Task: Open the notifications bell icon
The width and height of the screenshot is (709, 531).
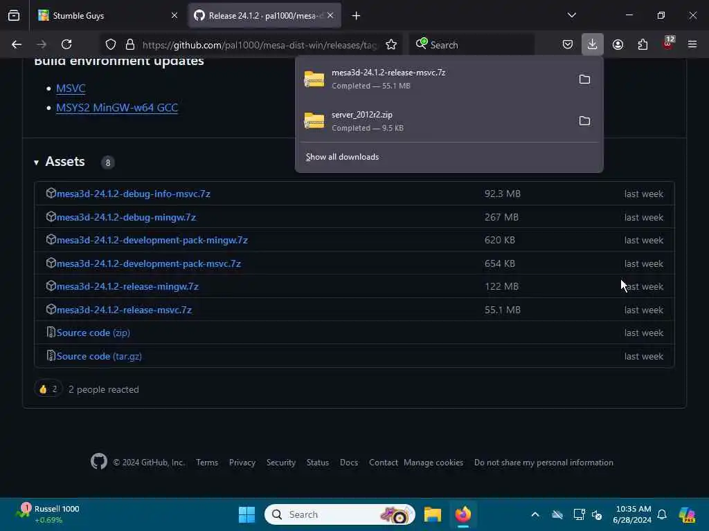Action: 662,514
